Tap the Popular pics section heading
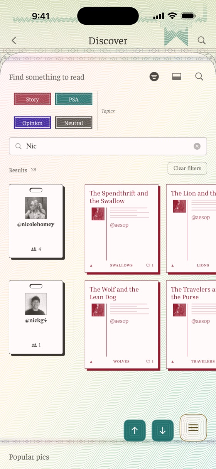The width and height of the screenshot is (216, 469). pyautogui.click(x=29, y=457)
